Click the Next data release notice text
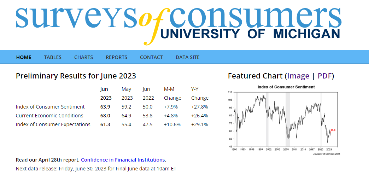The image size is (369, 175). pyautogui.click(x=96, y=169)
